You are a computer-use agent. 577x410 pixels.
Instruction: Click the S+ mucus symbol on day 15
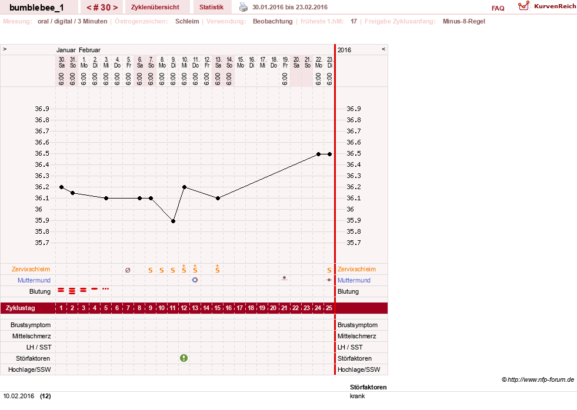[x=218, y=268]
